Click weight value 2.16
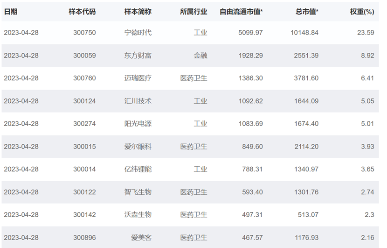Screen dimensions: 387x248 [367, 238]
